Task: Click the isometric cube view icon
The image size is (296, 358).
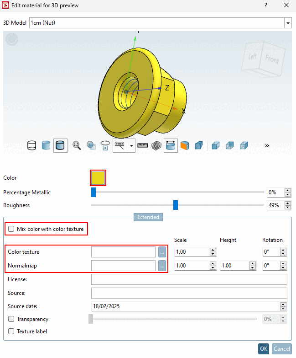Action: click(x=199, y=145)
